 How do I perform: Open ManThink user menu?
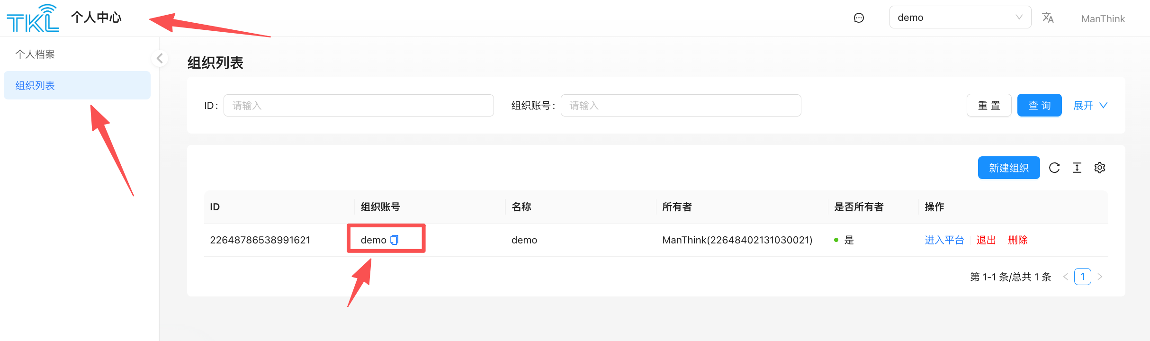click(x=1103, y=19)
